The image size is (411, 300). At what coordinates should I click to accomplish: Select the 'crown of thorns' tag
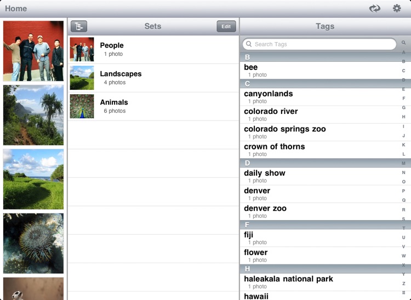click(321, 150)
